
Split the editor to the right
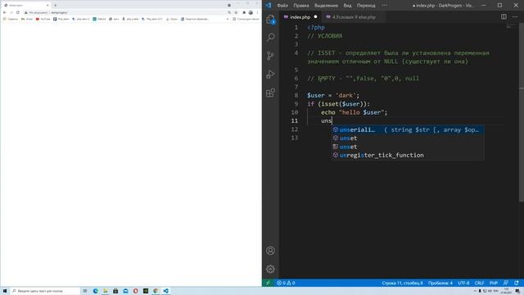click(504, 16)
